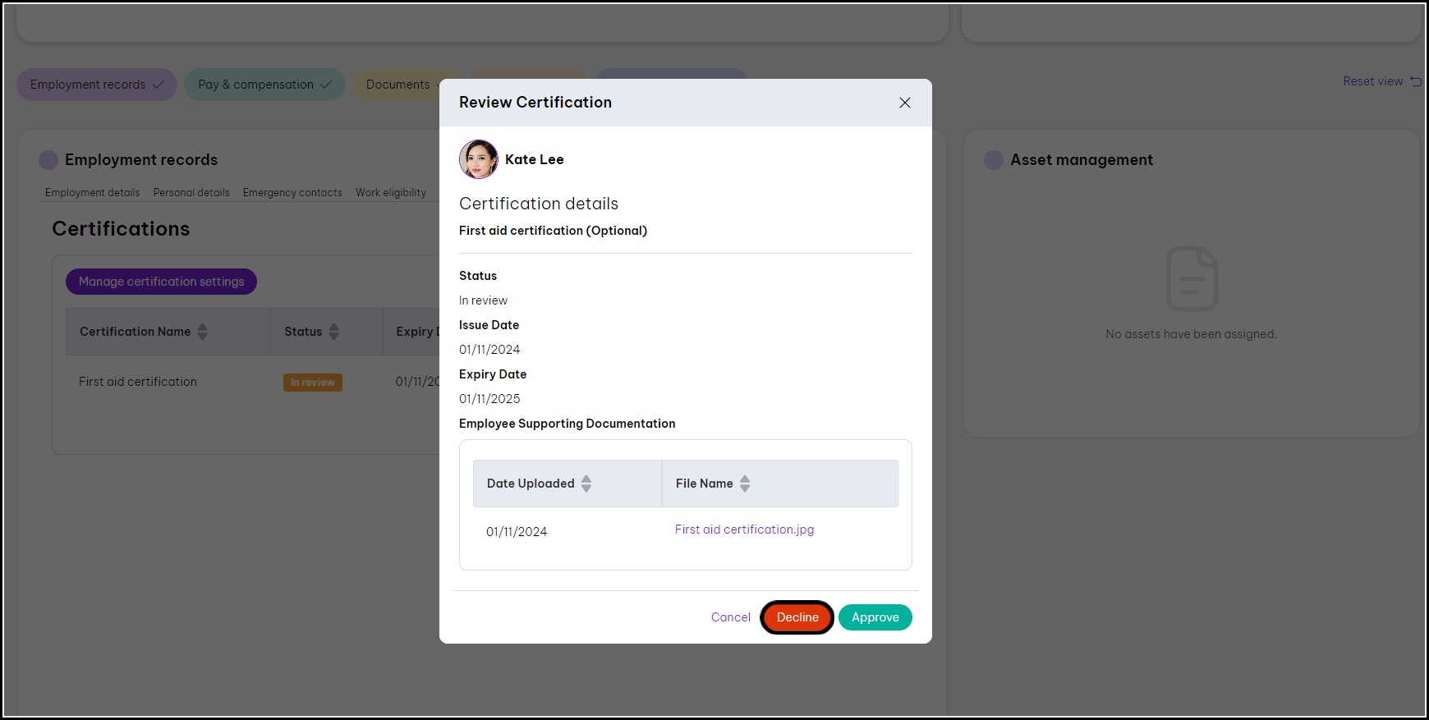Sort Status column in certifications table

[333, 332]
